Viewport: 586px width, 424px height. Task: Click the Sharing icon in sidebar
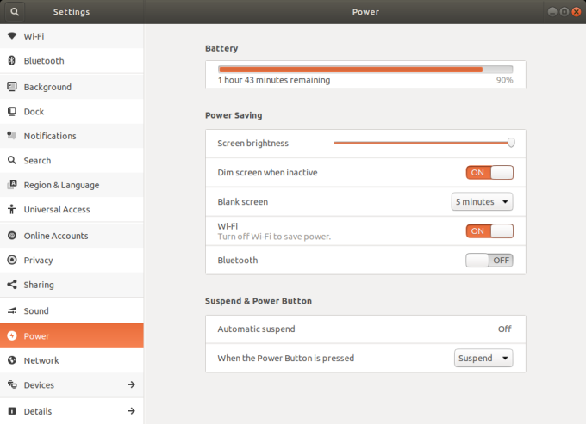(12, 285)
